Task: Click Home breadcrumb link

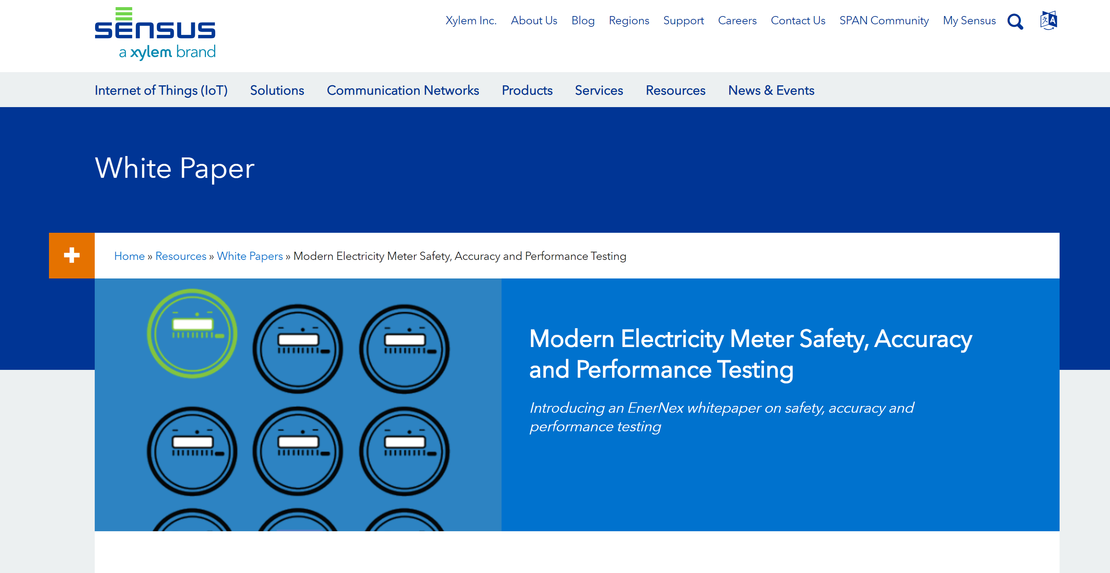Action: (x=129, y=256)
